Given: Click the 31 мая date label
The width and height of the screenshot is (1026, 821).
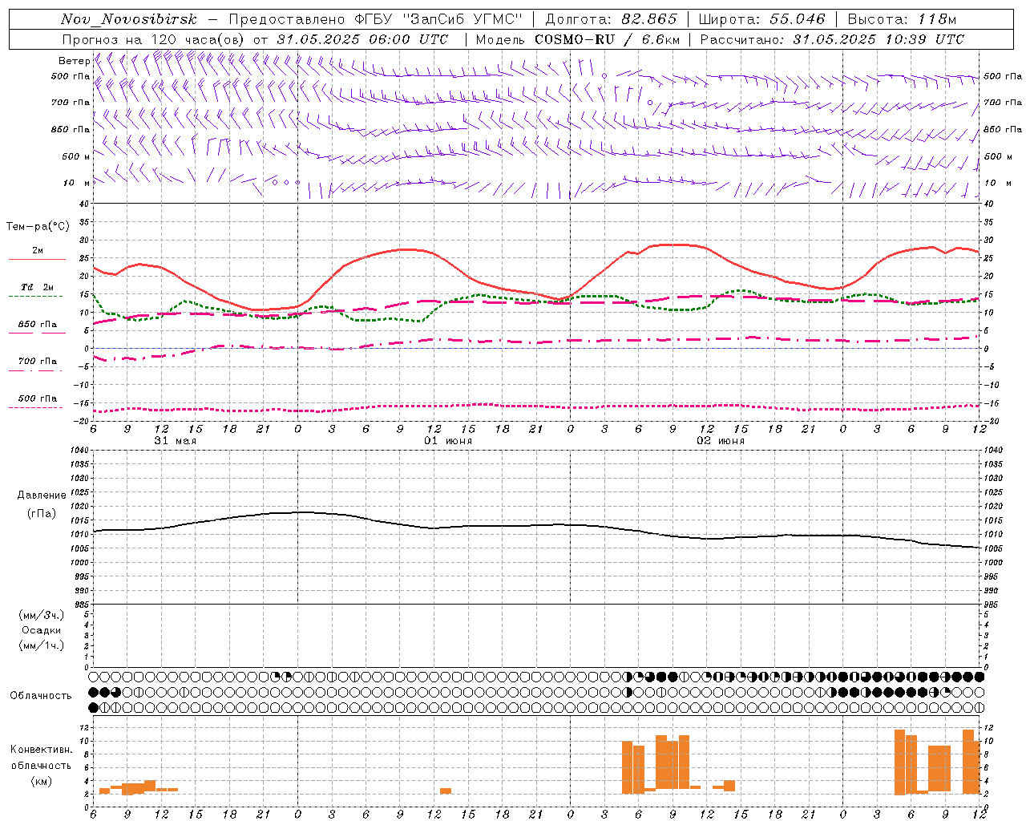Looking at the screenshot, I should 175,441.
